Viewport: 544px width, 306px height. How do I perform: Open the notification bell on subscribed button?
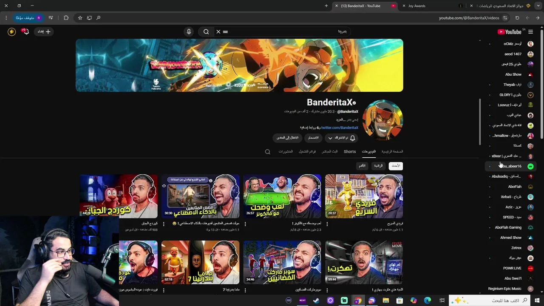(x=352, y=138)
